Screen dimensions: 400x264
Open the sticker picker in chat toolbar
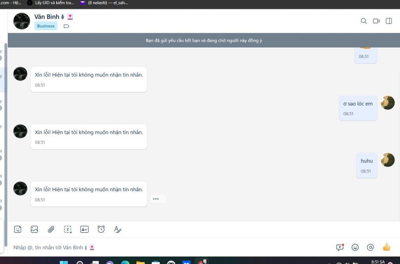tap(18, 229)
